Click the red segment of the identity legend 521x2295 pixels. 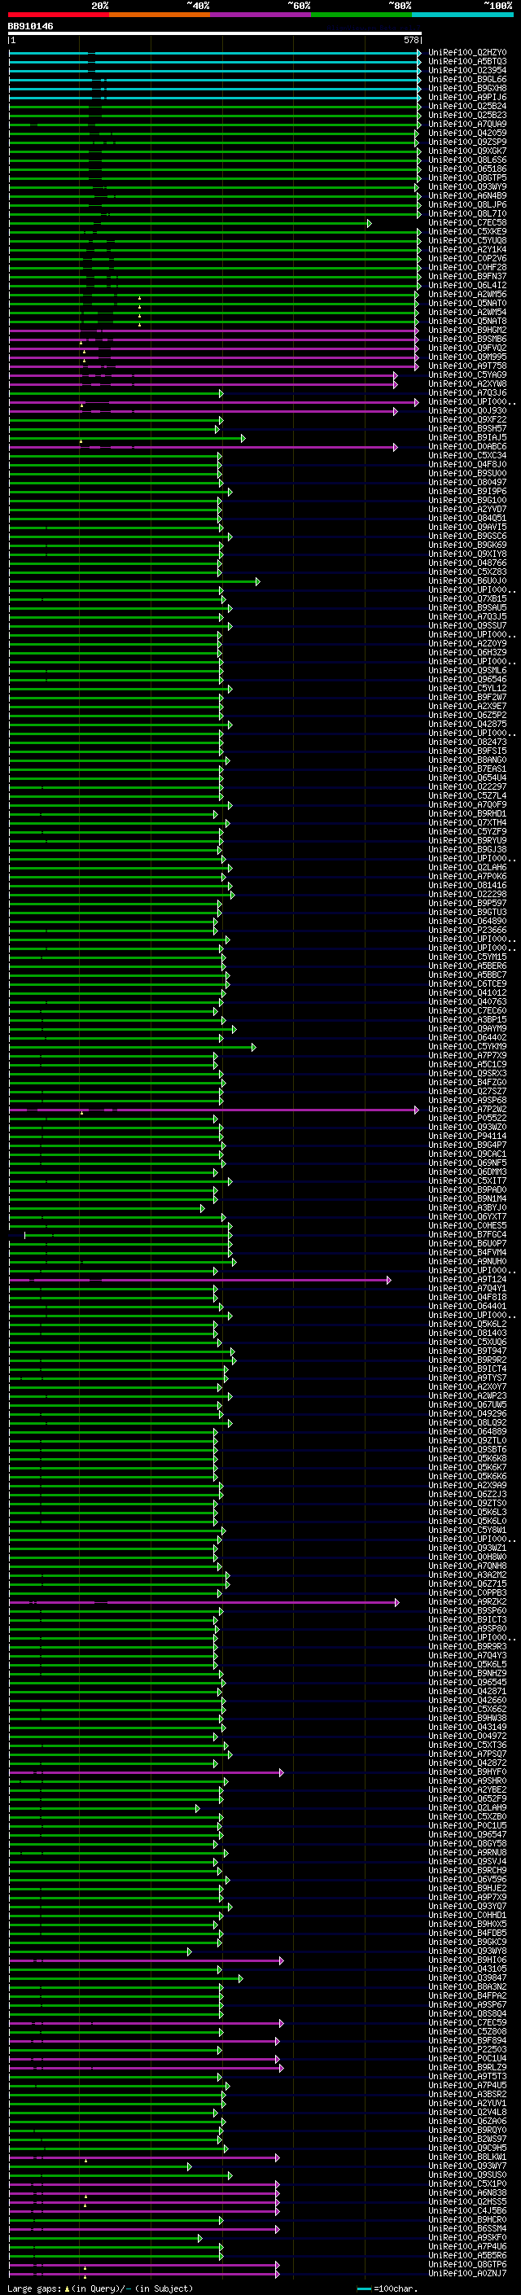[x=59, y=15]
